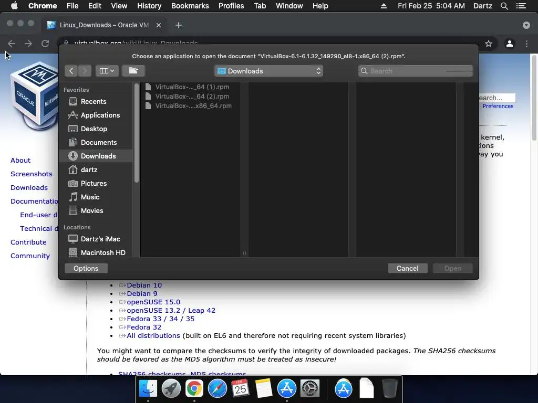Select Movies in the sidebar
538x403 pixels.
96,211
